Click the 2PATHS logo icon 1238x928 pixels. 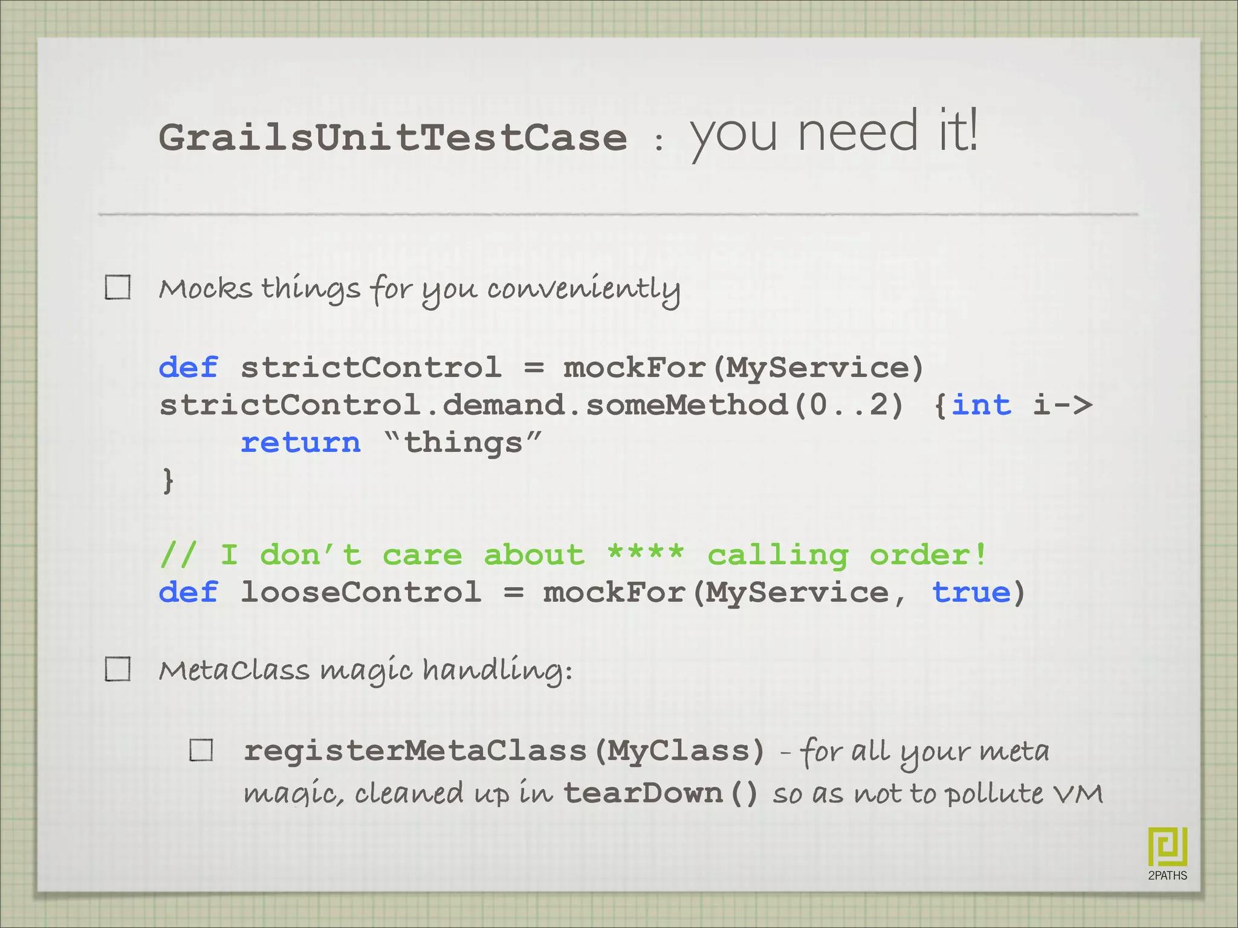pos(1167,846)
